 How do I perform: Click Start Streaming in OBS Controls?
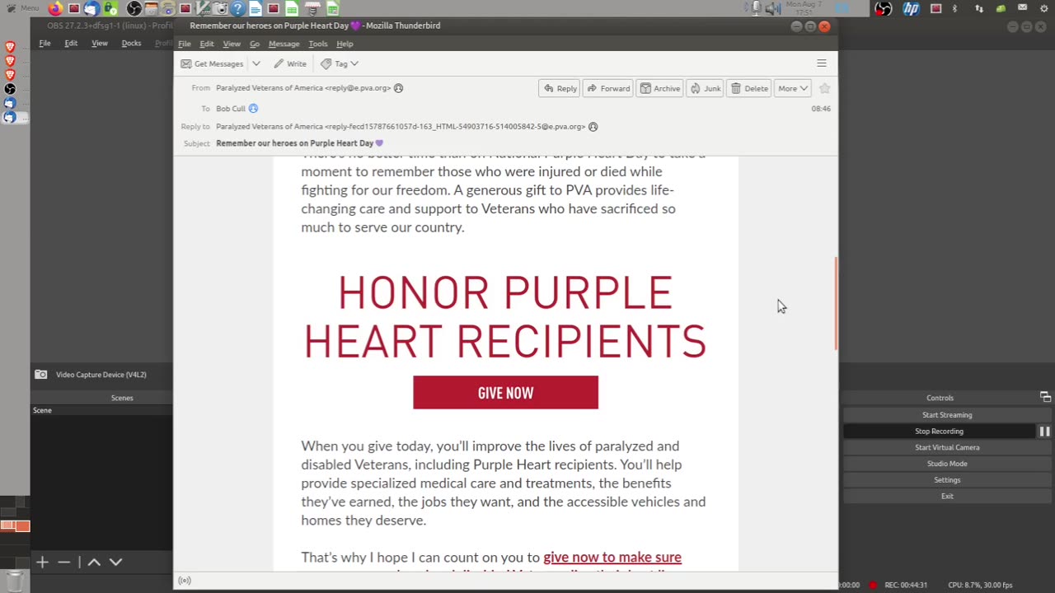coord(947,415)
